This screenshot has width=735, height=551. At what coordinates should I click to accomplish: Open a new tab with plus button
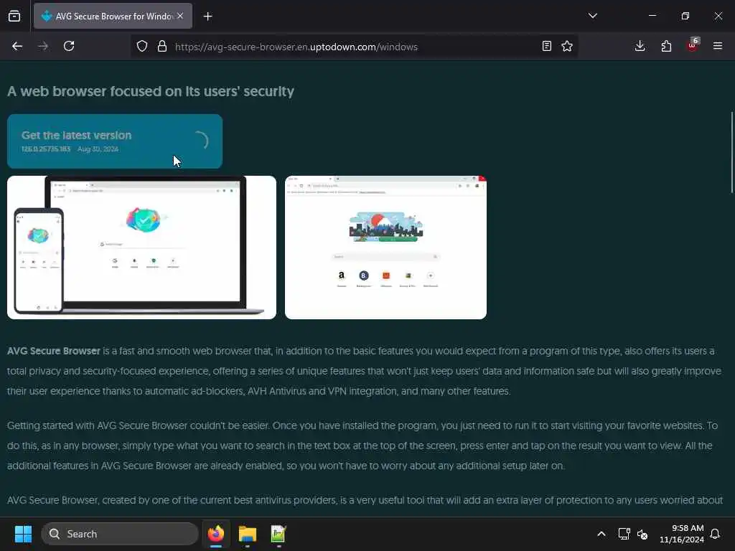coord(207,17)
